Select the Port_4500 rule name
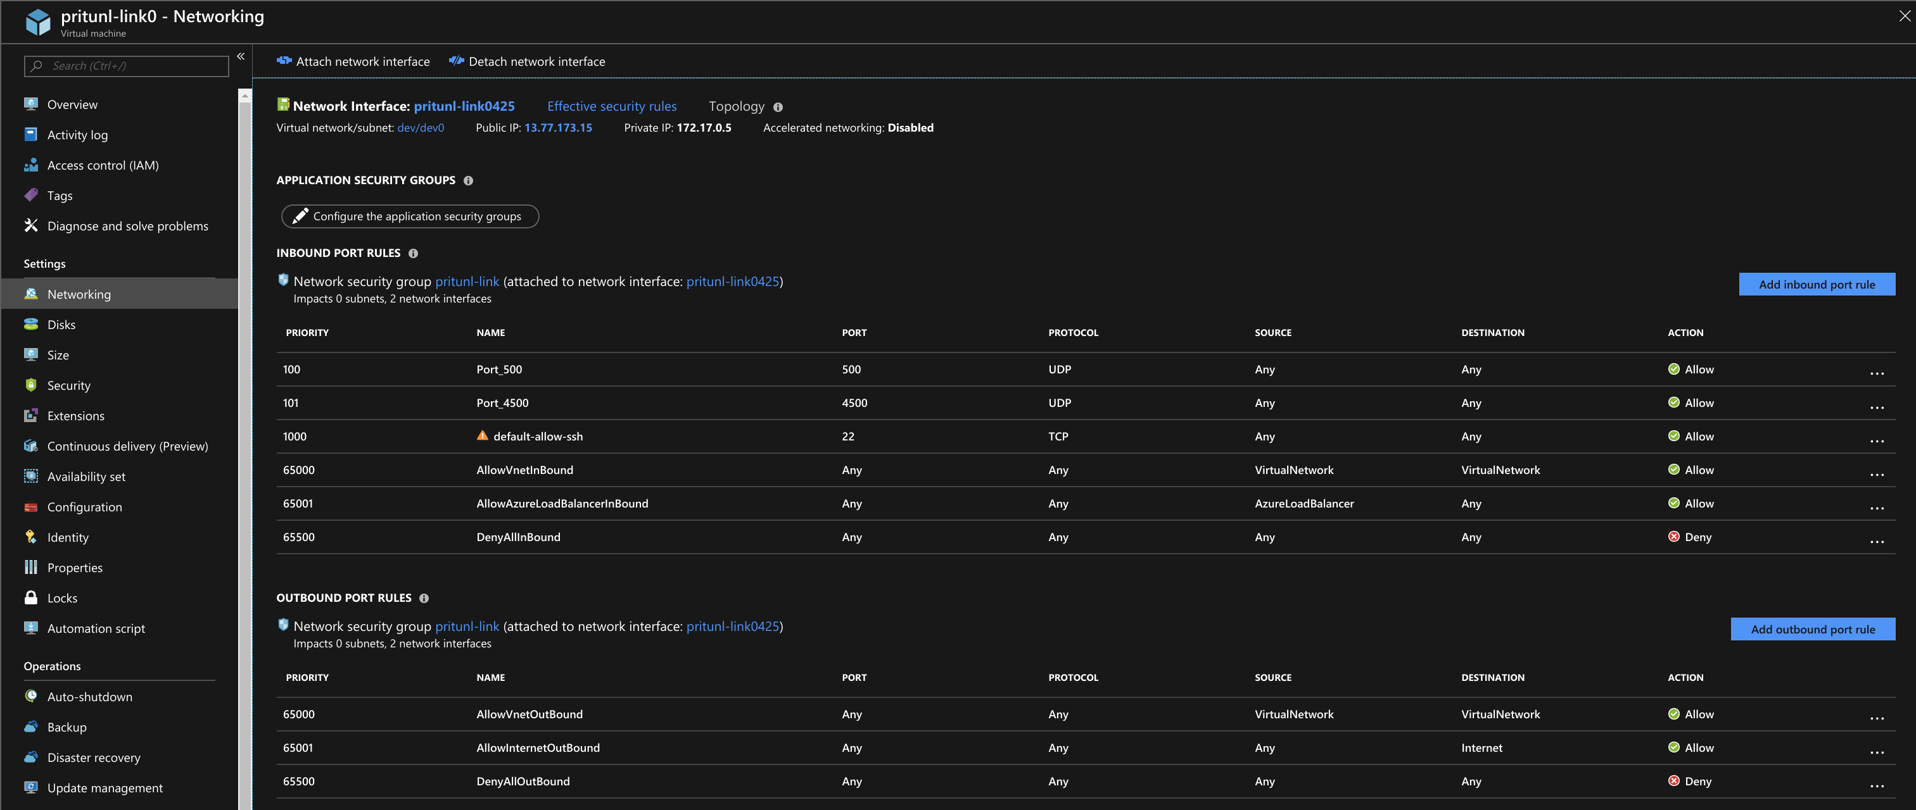This screenshot has height=810, width=1916. pos(502,402)
